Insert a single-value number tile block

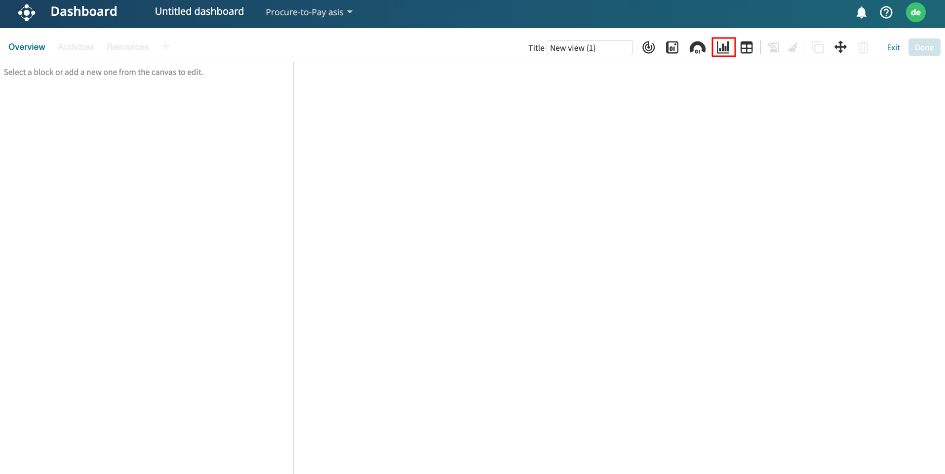(x=672, y=47)
